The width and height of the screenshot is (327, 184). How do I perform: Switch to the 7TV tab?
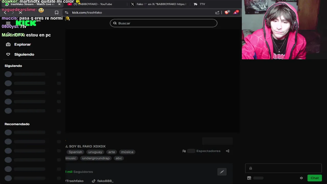tap(199, 4)
